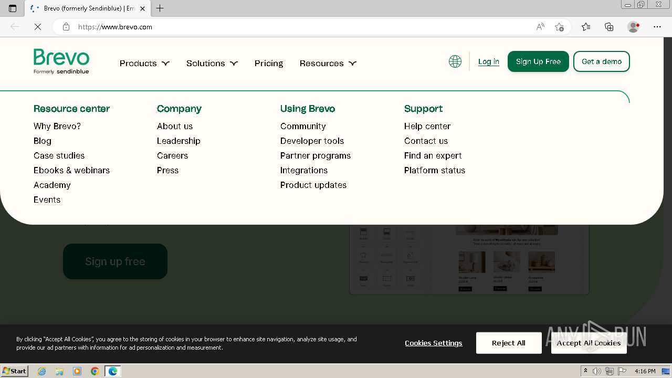The width and height of the screenshot is (672, 378).
Task: Open Edge settings and more menu
Action: [x=657, y=27]
